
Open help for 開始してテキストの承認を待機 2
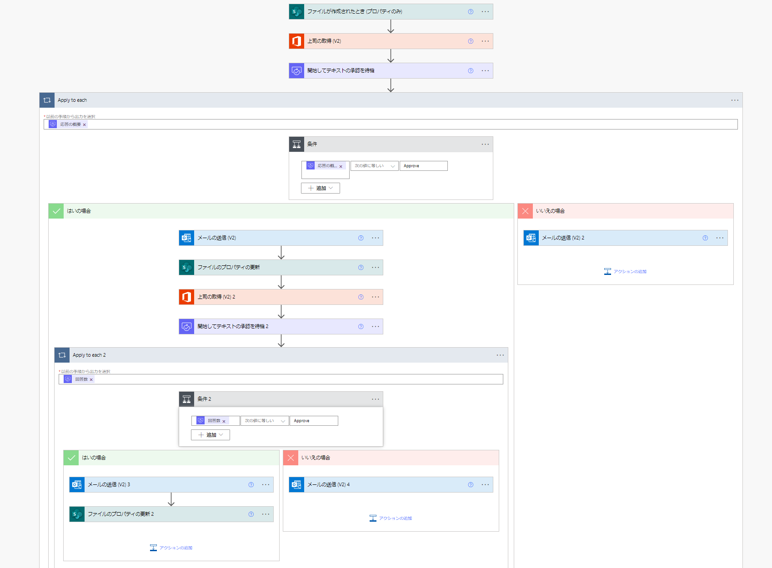coord(361,327)
